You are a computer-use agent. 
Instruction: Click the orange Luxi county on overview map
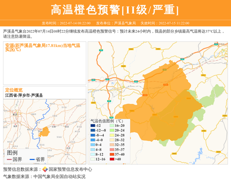[x=44, y=132]
